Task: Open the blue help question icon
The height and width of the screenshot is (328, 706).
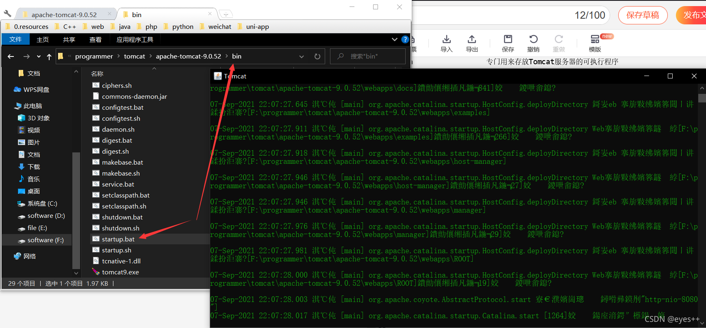Action: click(405, 39)
